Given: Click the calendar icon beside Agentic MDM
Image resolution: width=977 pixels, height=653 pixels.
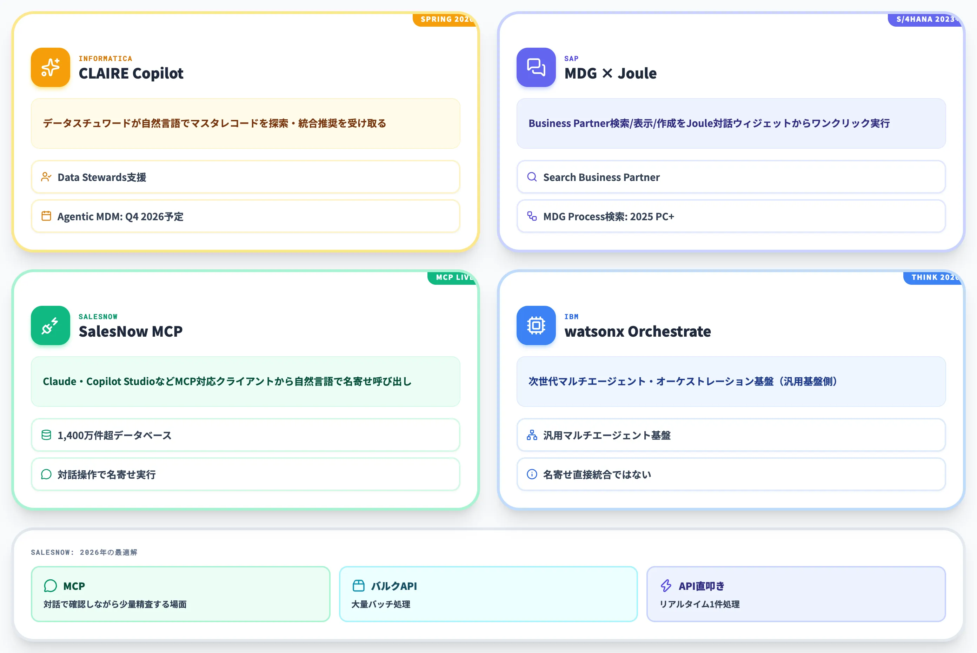Looking at the screenshot, I should click(x=46, y=216).
